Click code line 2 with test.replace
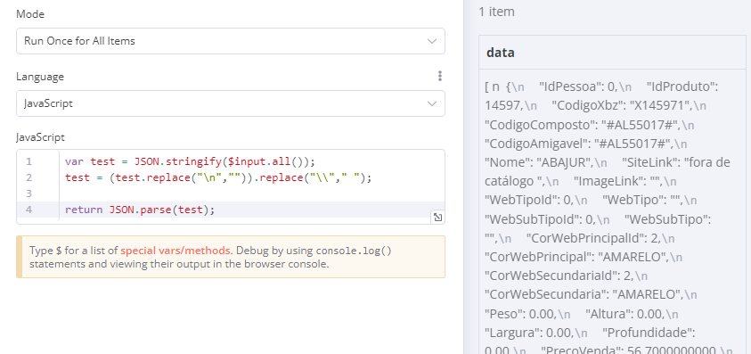This screenshot has height=354, width=751. tap(218, 177)
